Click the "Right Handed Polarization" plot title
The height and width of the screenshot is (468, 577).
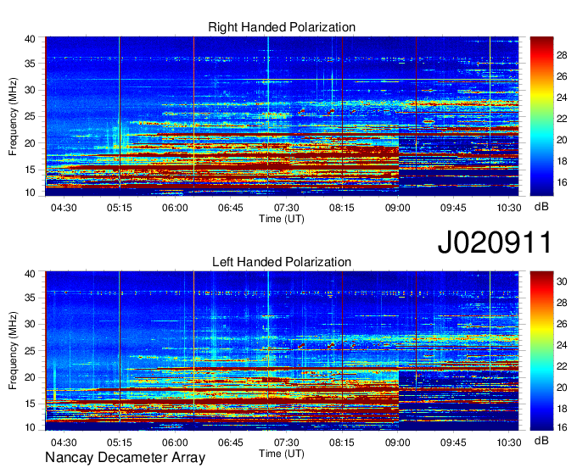[282, 27]
